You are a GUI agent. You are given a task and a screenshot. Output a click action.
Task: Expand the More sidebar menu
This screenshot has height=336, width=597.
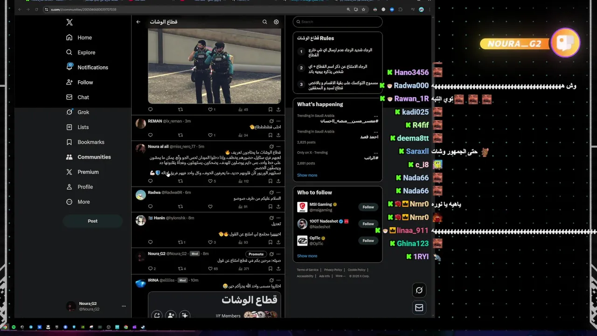(78, 202)
